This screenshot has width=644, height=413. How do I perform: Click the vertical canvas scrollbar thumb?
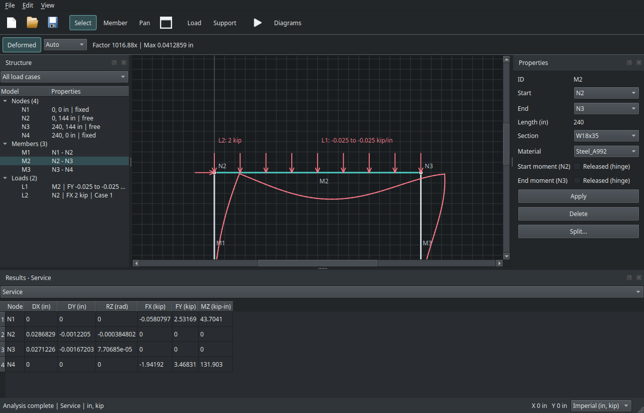506,144
